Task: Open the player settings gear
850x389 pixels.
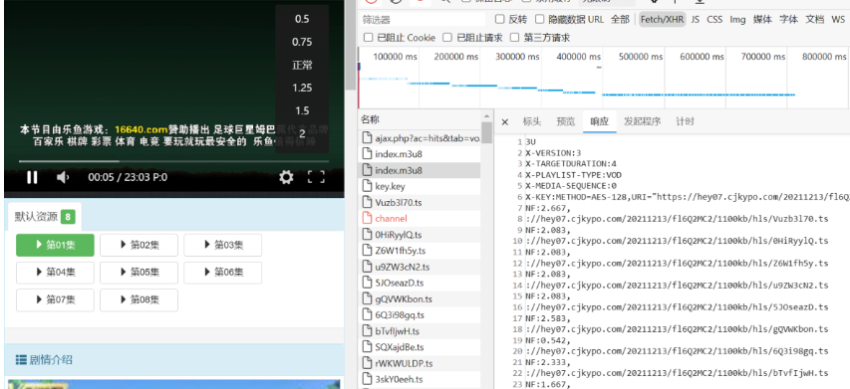Action: click(x=286, y=177)
